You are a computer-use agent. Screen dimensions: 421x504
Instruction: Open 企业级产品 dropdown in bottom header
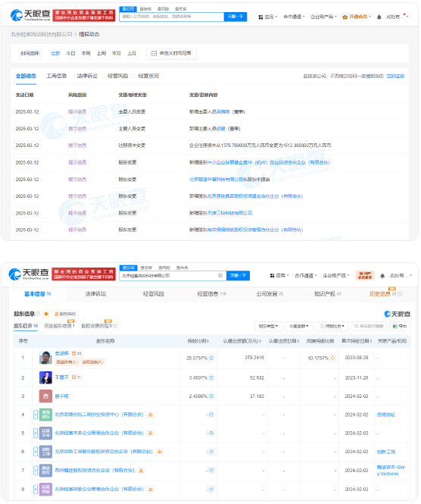coord(336,276)
